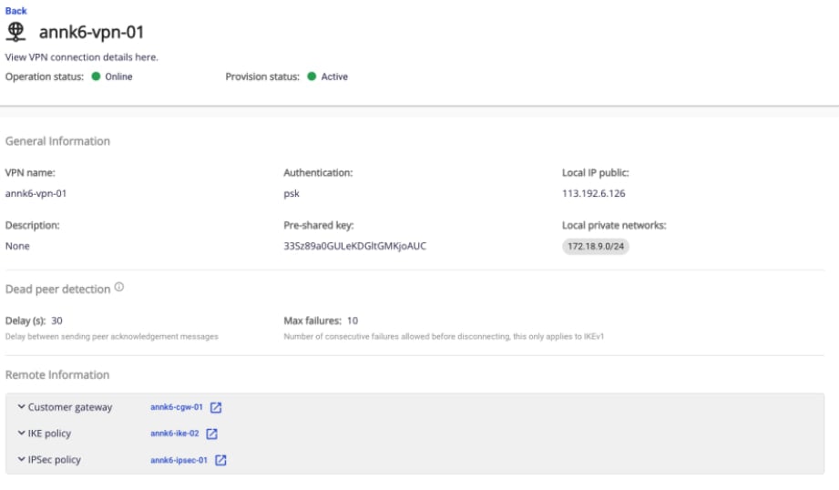Open the annk6-ike-02 policy link
This screenshot has height=490, width=839.
coord(175,434)
